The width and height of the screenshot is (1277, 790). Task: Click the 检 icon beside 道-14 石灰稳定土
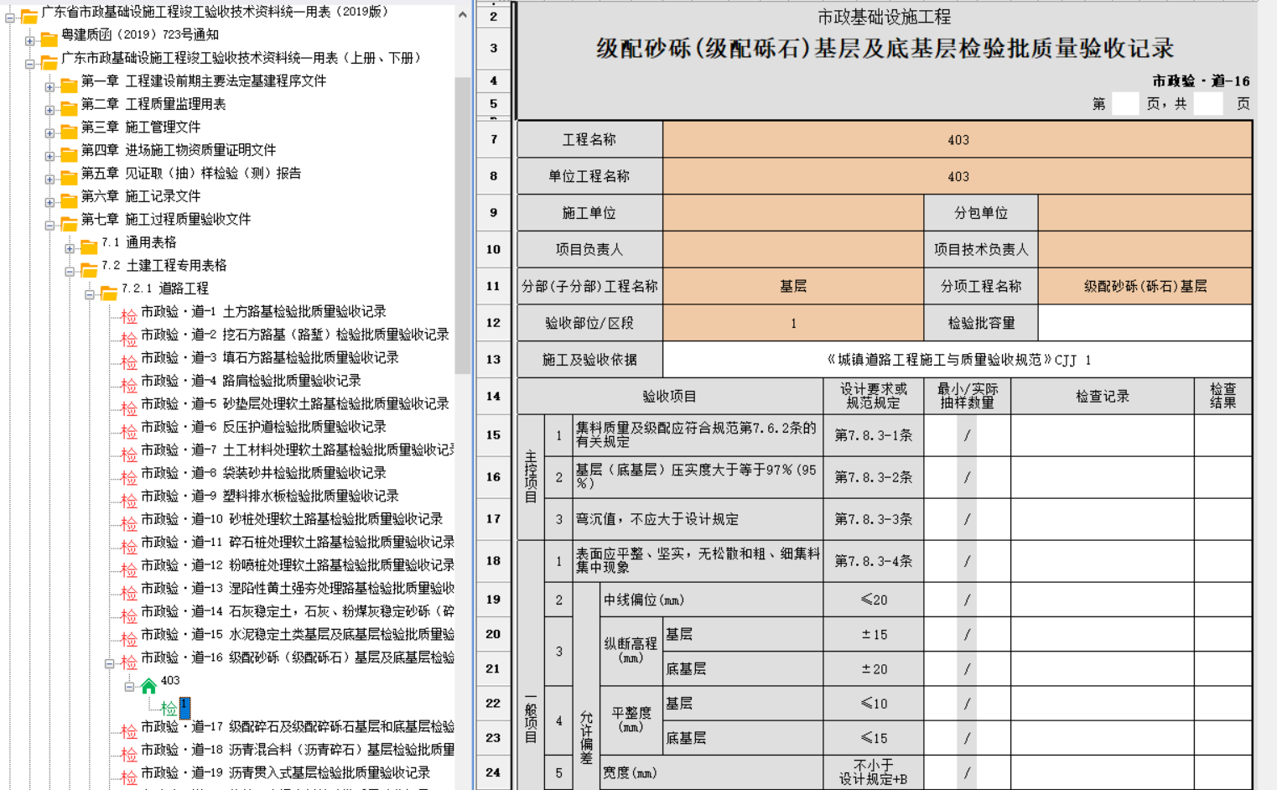point(128,616)
